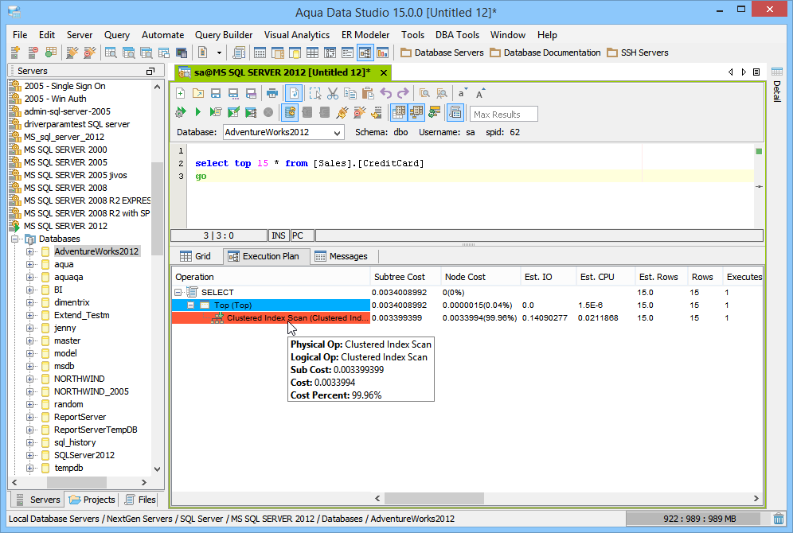Click the restore panel icon in Servers header

(150, 72)
